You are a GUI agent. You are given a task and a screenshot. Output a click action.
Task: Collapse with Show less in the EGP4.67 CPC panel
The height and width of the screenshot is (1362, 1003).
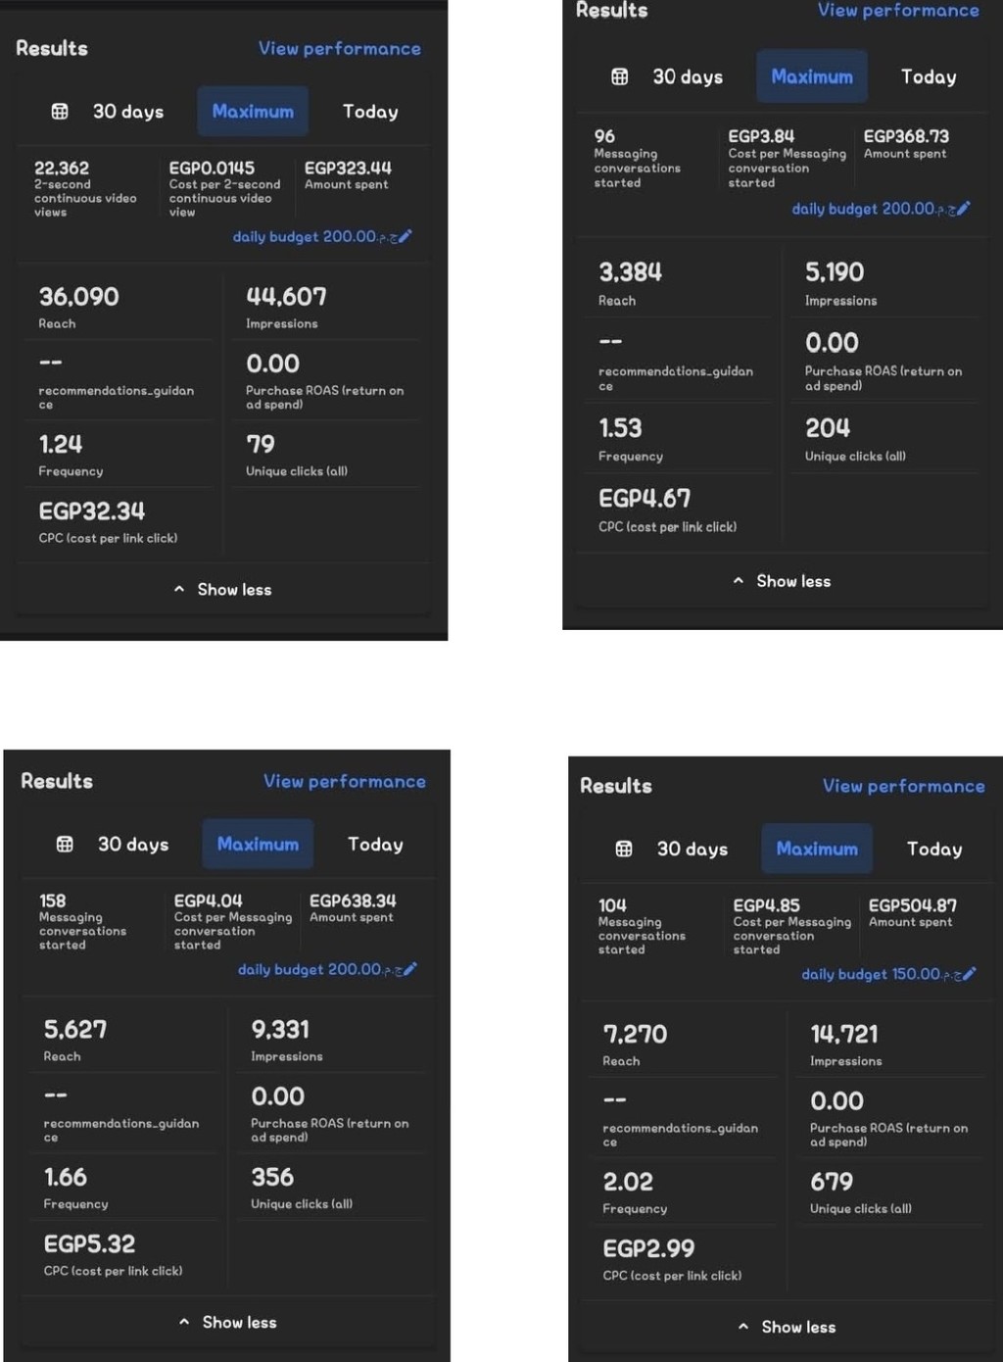783,582
